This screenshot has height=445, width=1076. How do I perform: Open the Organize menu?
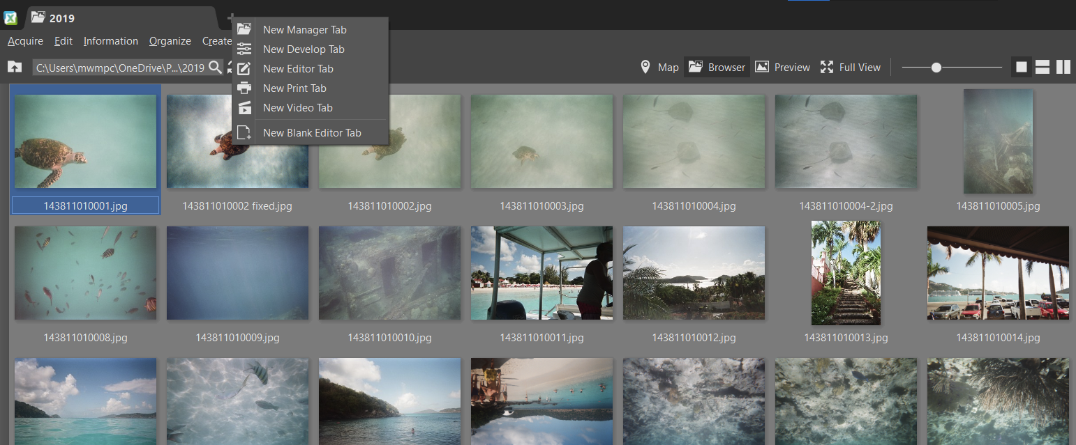[x=170, y=41]
